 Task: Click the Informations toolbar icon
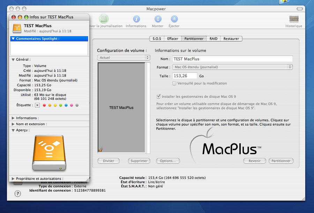click(136, 19)
